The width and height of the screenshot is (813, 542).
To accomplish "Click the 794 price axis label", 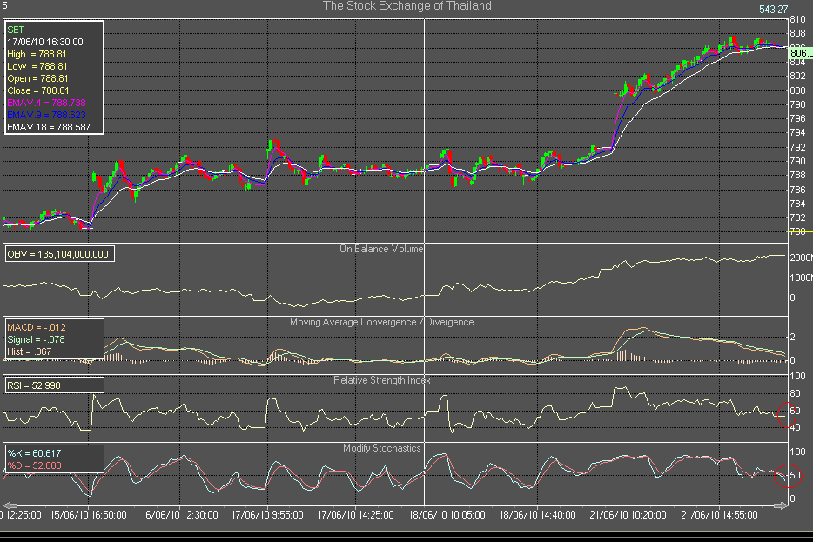I will pyautogui.click(x=797, y=132).
